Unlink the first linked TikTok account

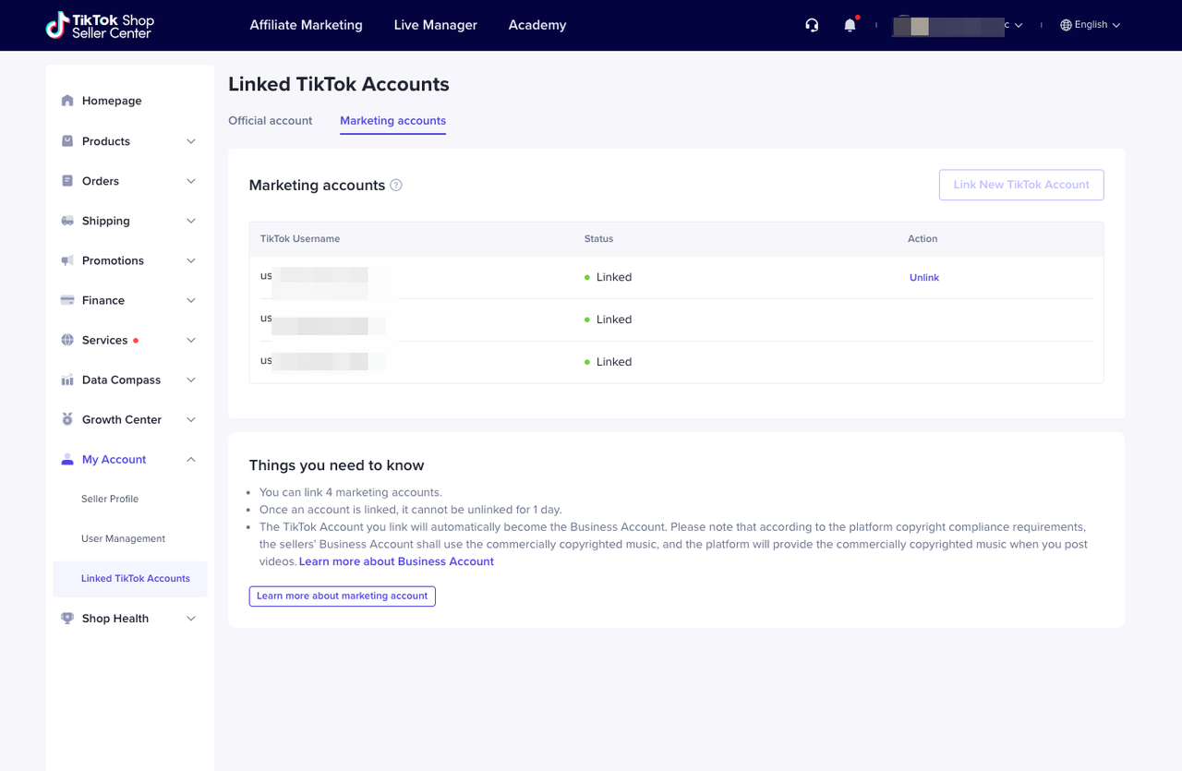923,277
